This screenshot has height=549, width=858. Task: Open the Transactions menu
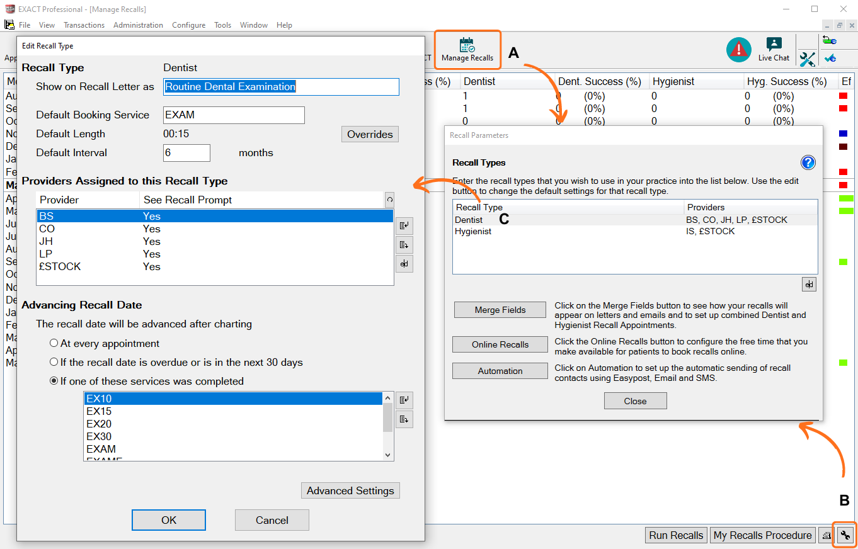pyautogui.click(x=84, y=25)
